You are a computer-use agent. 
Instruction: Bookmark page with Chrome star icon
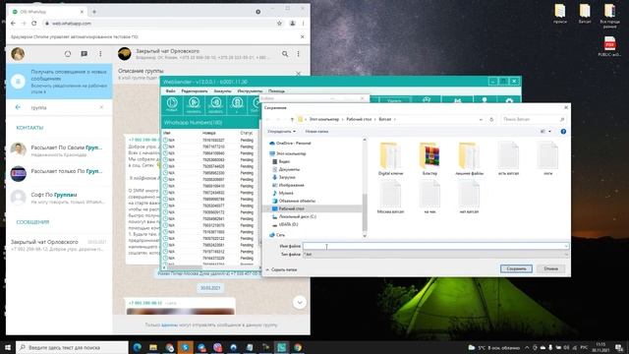click(x=279, y=24)
